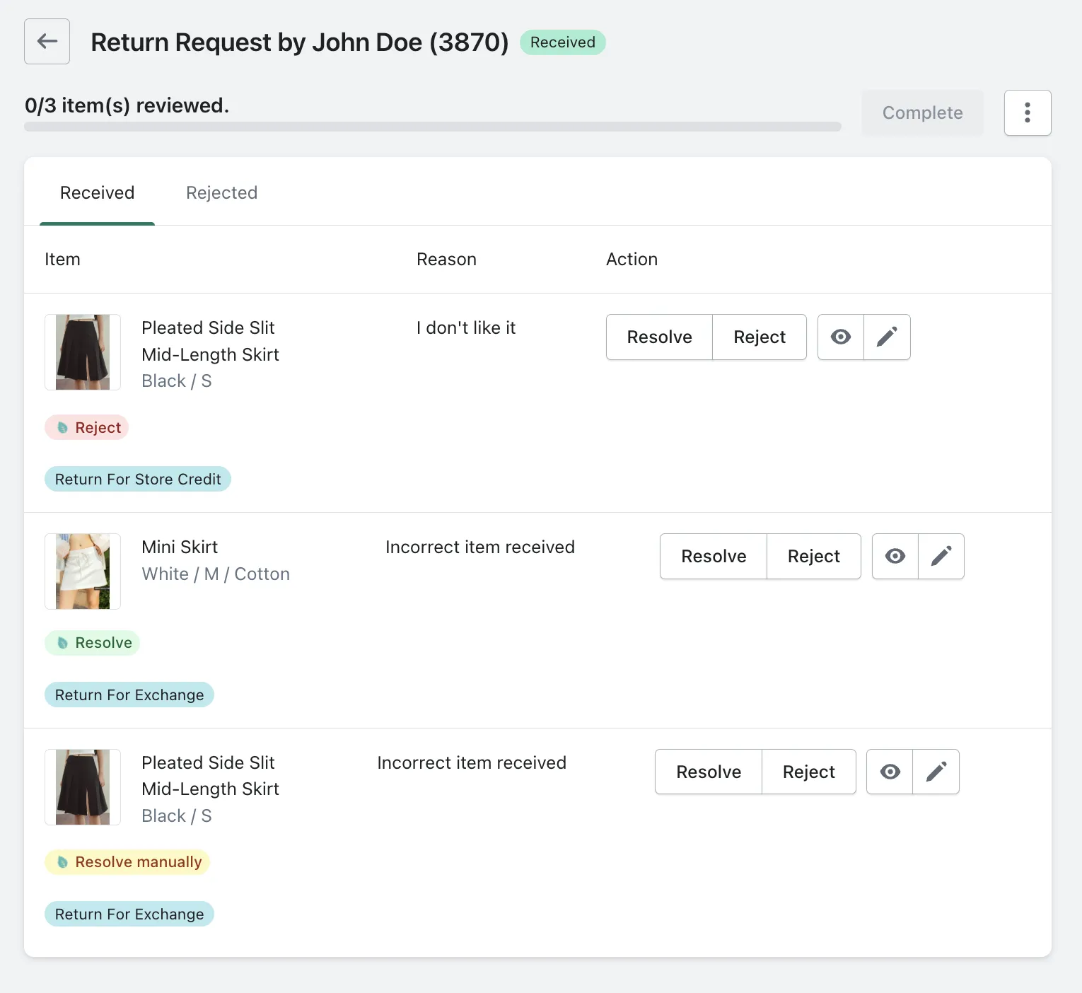Click the pencil edit icon for first Pleated Skirt
1082x993 pixels.
[887, 337]
